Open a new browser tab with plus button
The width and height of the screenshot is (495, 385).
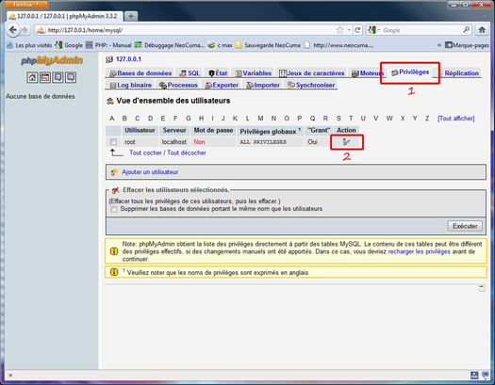[131, 16]
